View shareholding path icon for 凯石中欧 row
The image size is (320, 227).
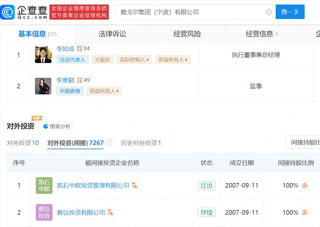305,185
